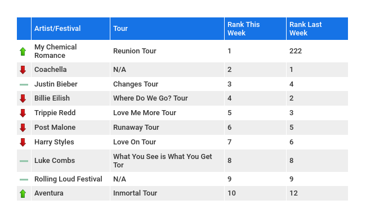The height and width of the screenshot is (218, 366).
Task: Click the Rank Last Week header
Action: pyautogui.click(x=317, y=29)
